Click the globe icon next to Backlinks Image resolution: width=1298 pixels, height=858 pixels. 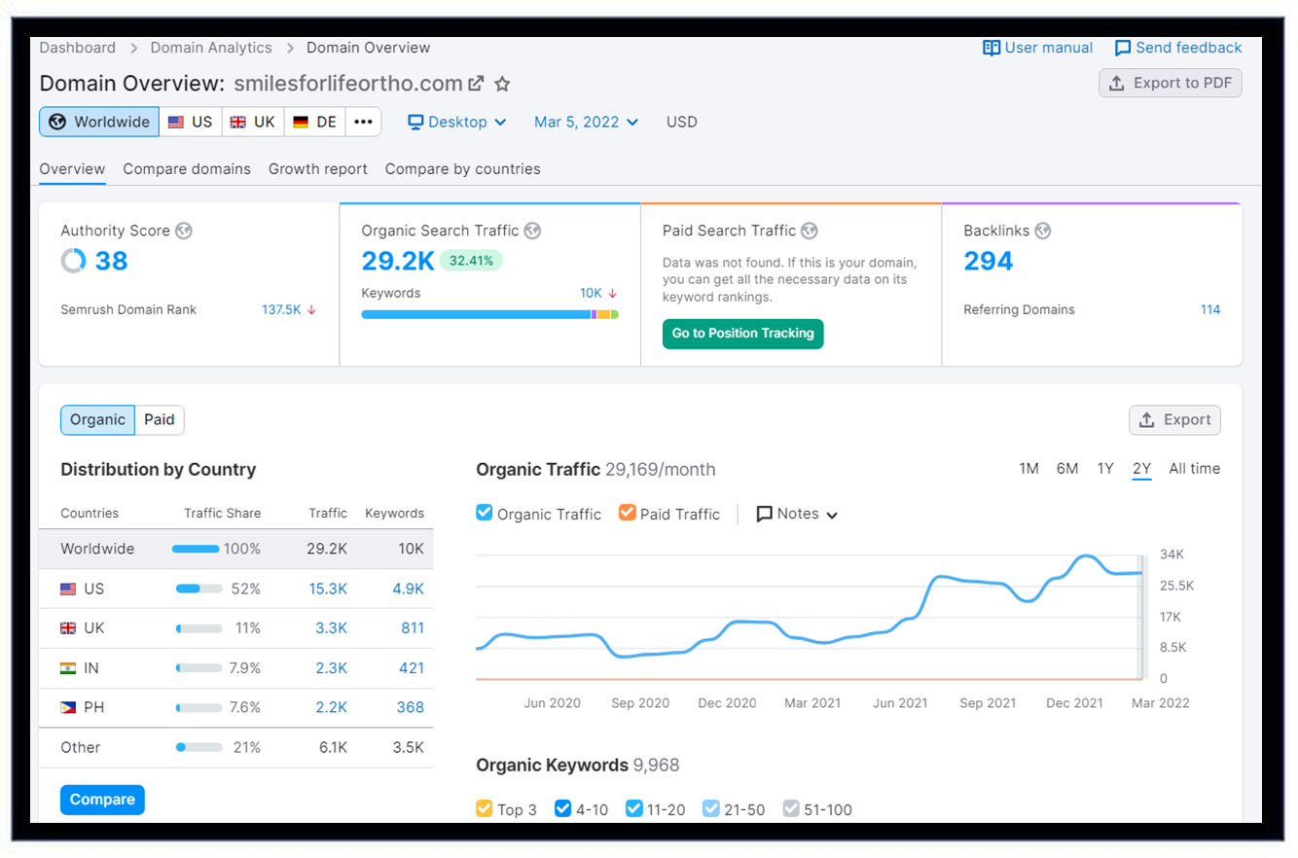click(x=1043, y=231)
